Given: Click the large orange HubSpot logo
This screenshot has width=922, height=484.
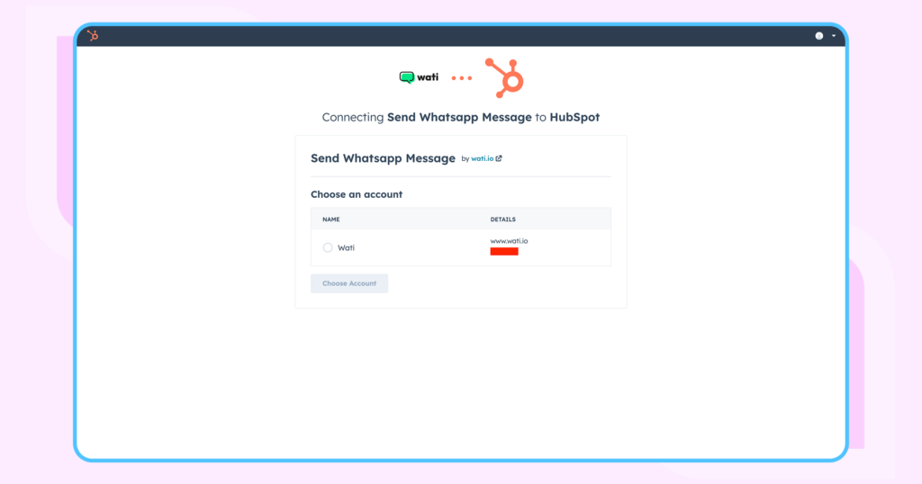Looking at the screenshot, I should (504, 77).
